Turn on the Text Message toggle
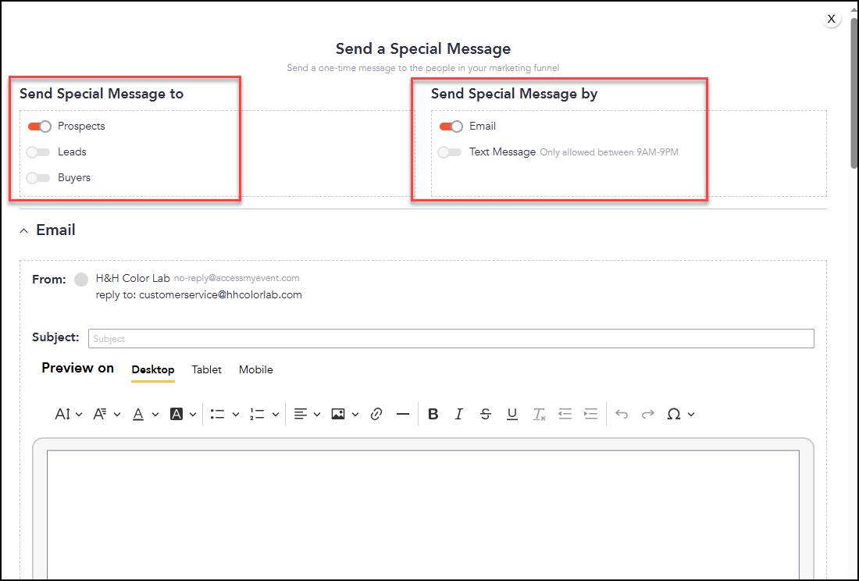The image size is (859, 581). [x=450, y=152]
